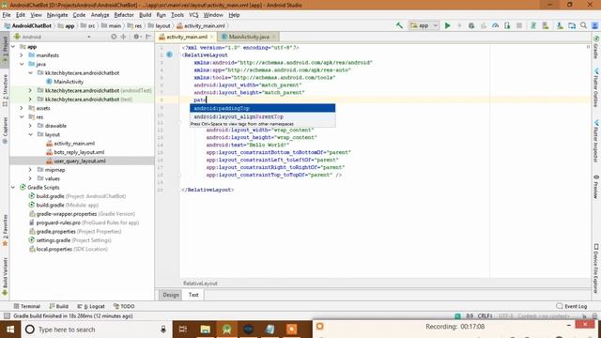The image size is (601, 338).
Task: Open the app run configuration dropdown
Action: click(x=424, y=25)
